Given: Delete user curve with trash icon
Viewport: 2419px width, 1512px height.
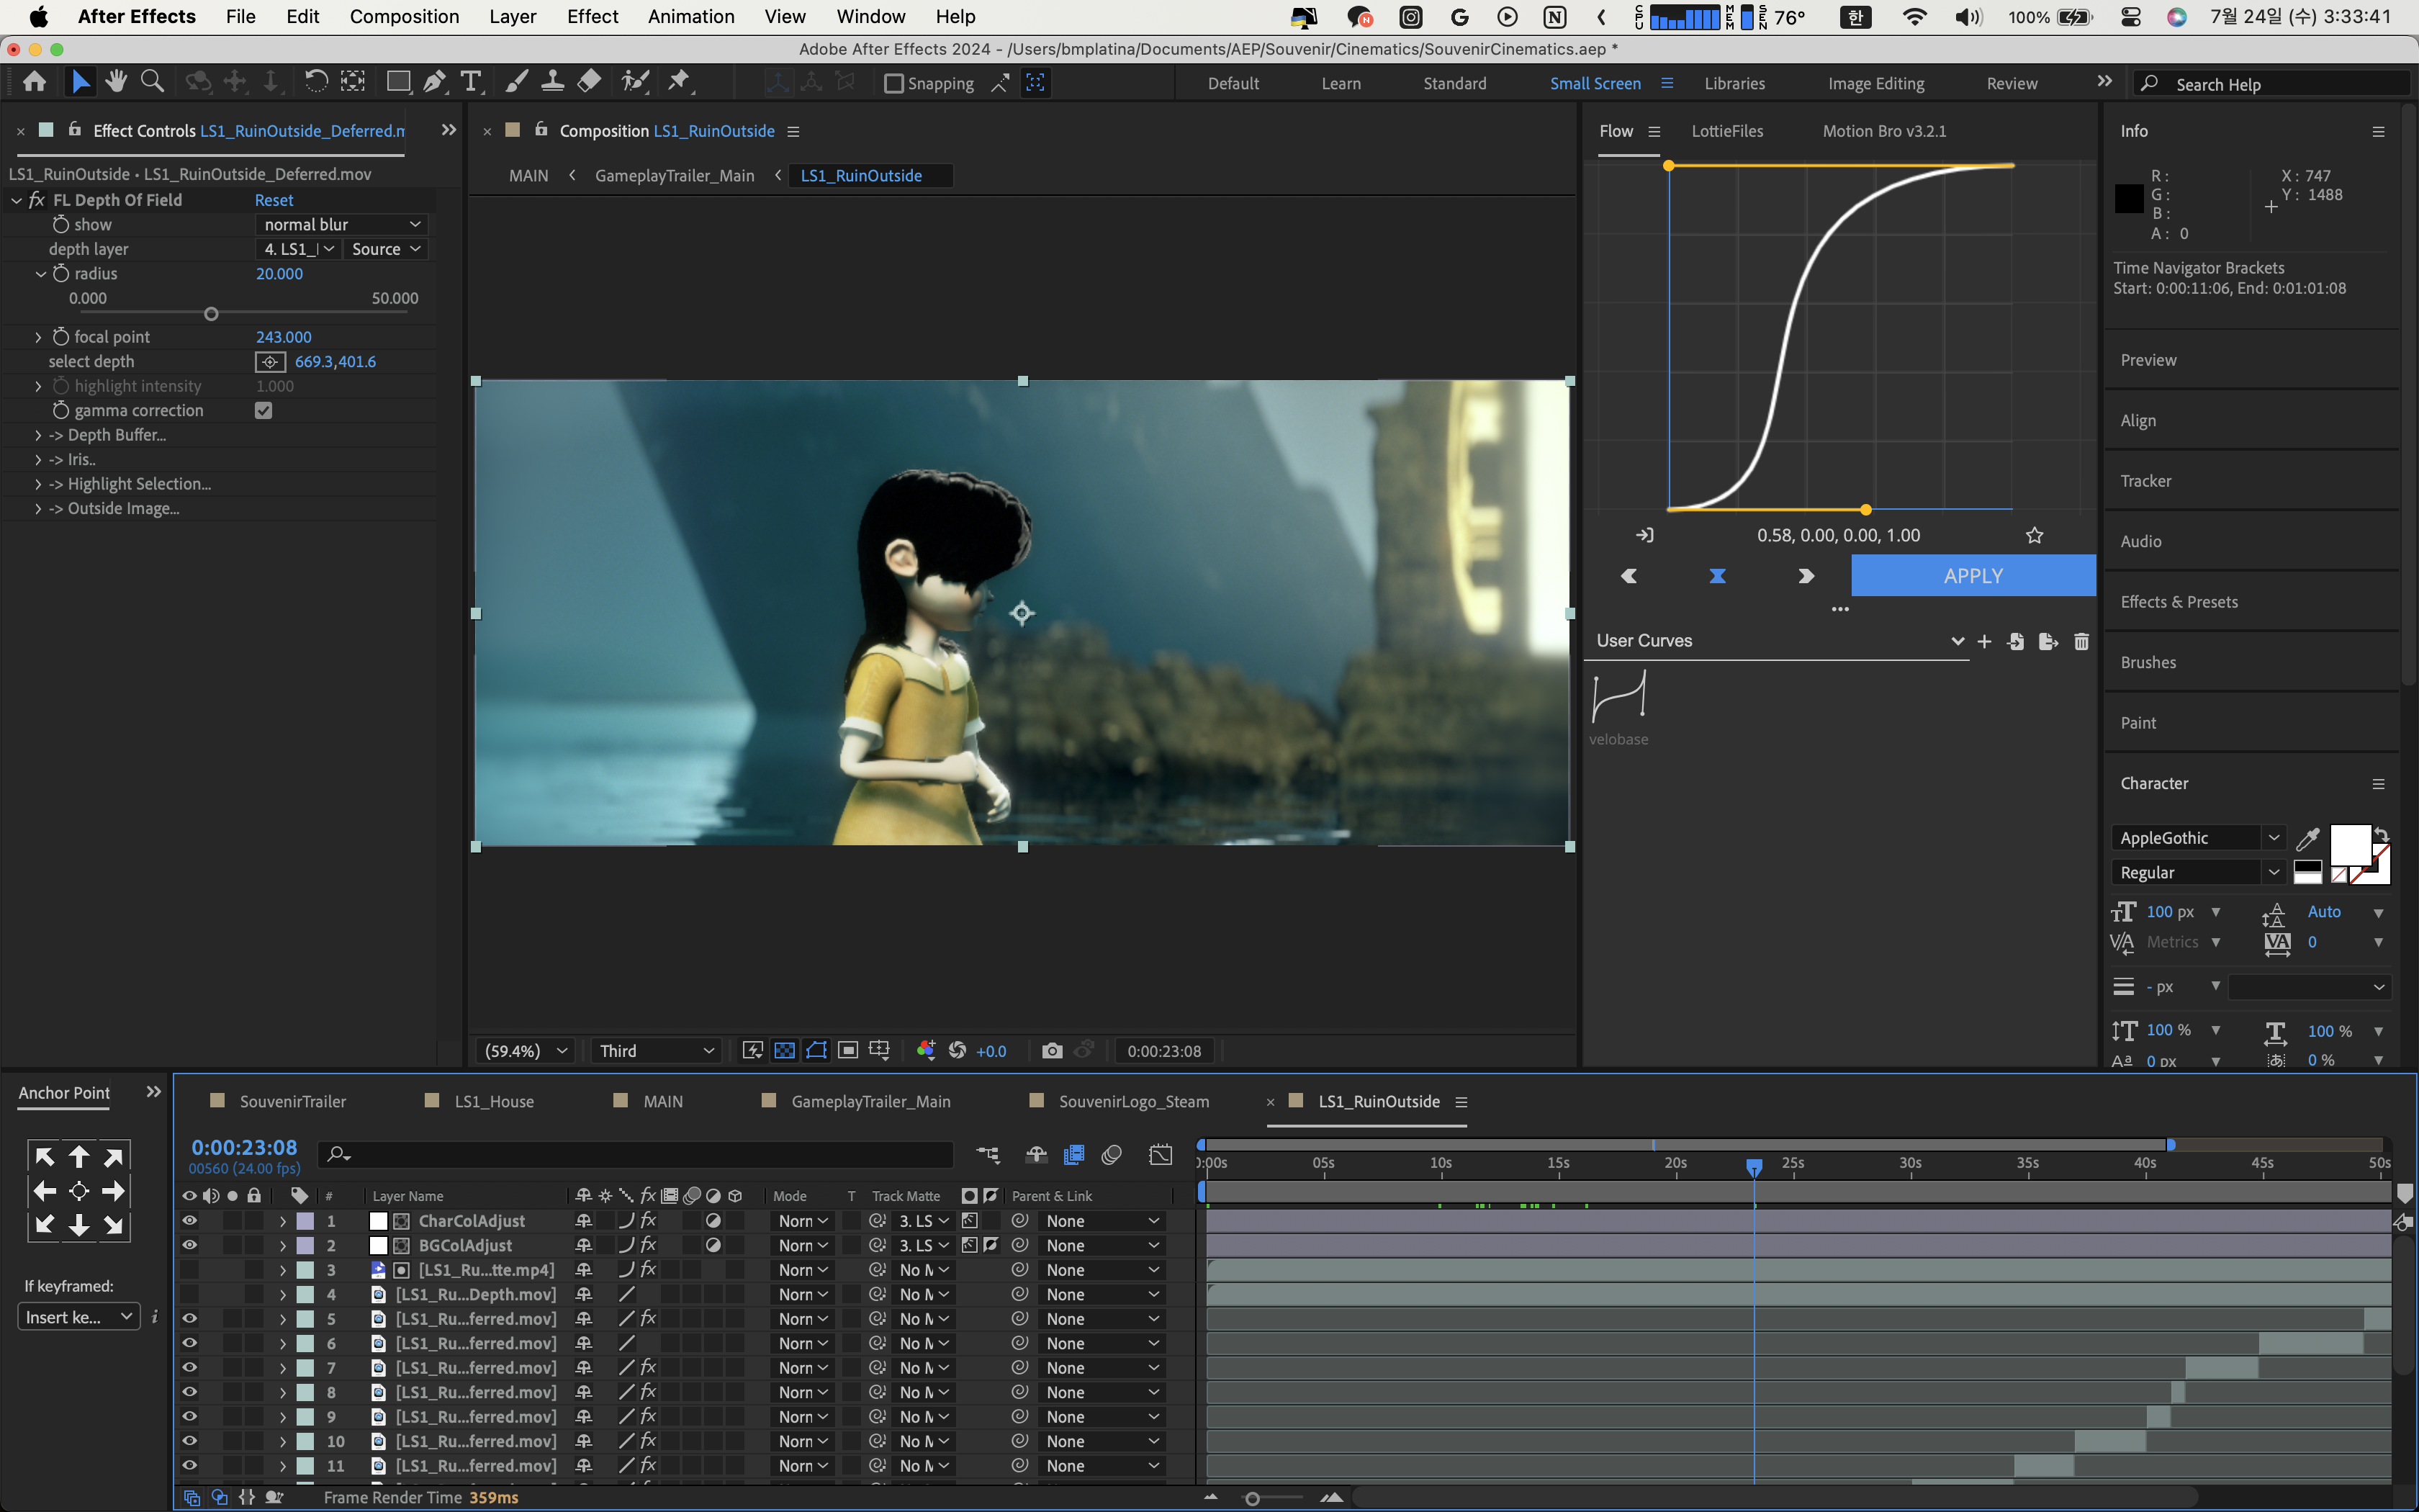Looking at the screenshot, I should tap(2081, 641).
